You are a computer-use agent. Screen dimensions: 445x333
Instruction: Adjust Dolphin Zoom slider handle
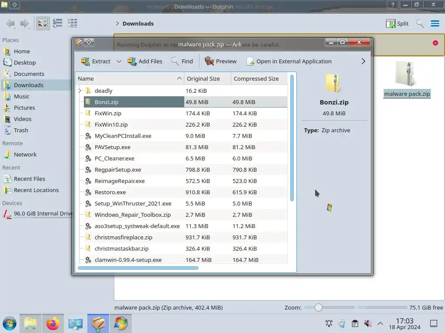318,307
